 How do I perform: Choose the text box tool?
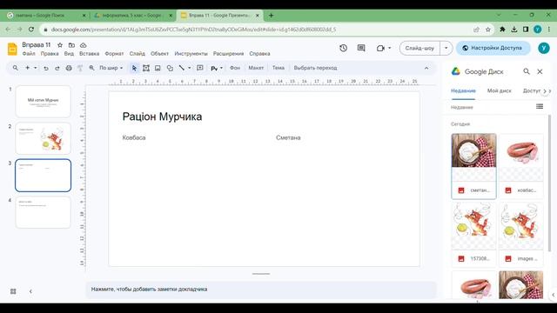tap(146, 68)
